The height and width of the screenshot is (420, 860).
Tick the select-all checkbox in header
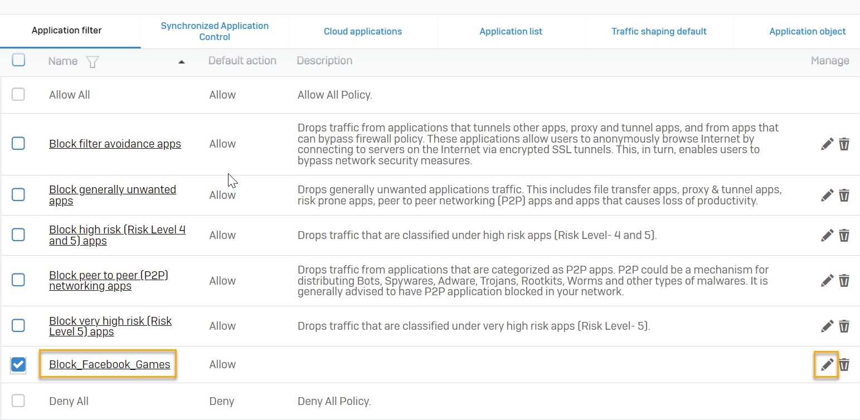[x=18, y=60]
